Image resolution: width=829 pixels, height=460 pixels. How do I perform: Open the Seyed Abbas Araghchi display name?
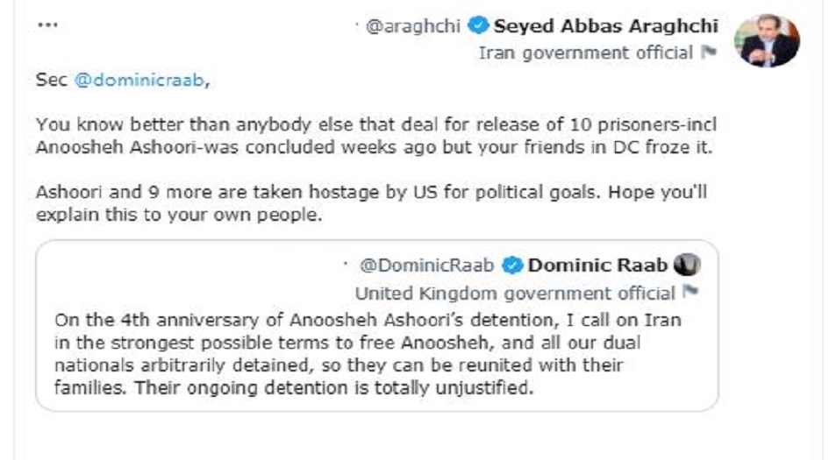606,26
